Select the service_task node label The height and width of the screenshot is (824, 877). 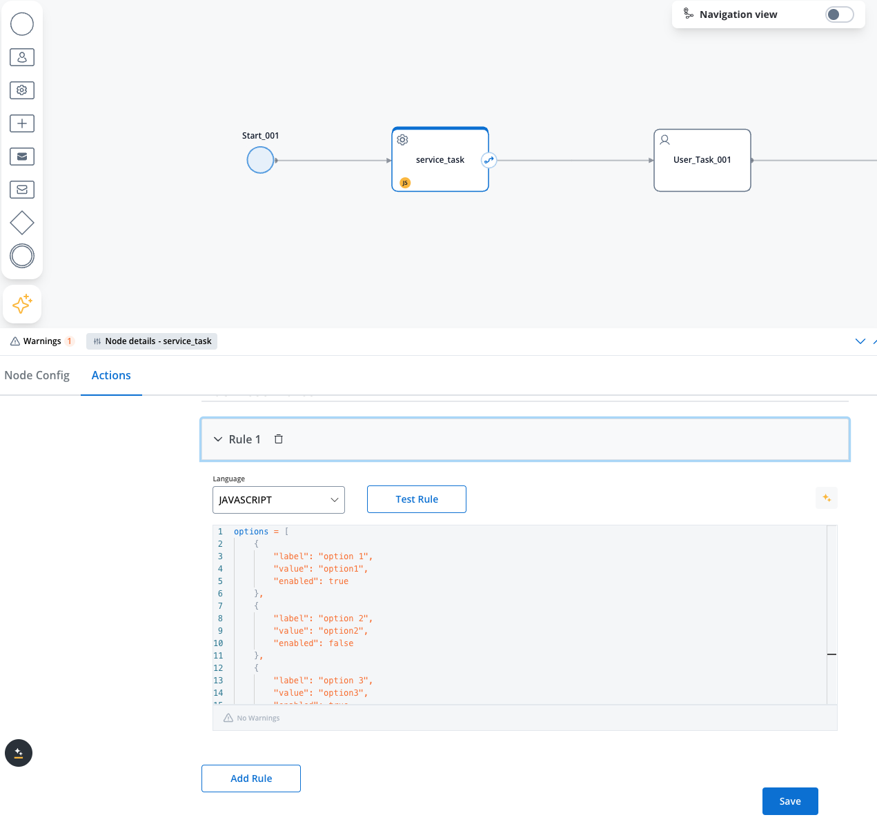pos(440,160)
